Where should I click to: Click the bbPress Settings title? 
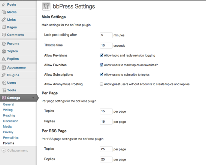click(74, 6)
